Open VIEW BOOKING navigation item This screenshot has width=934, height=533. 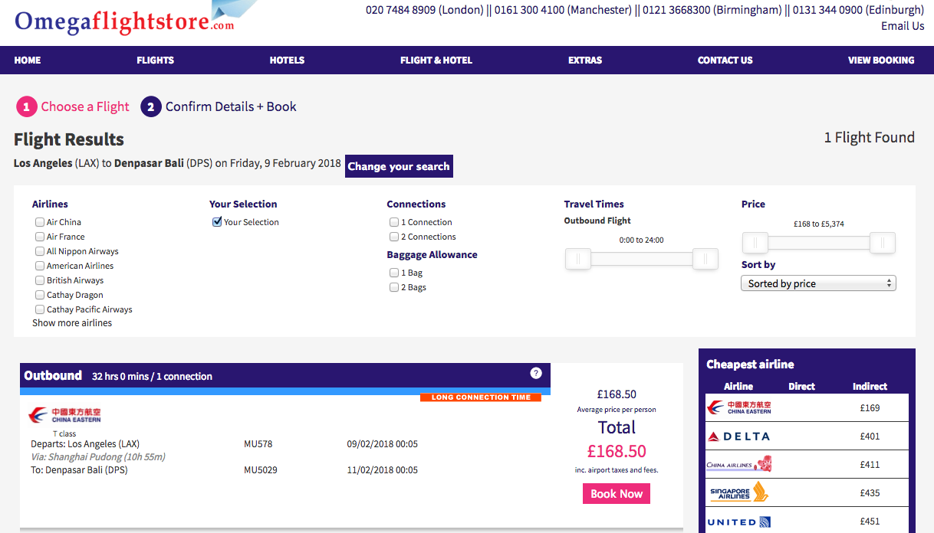881,60
